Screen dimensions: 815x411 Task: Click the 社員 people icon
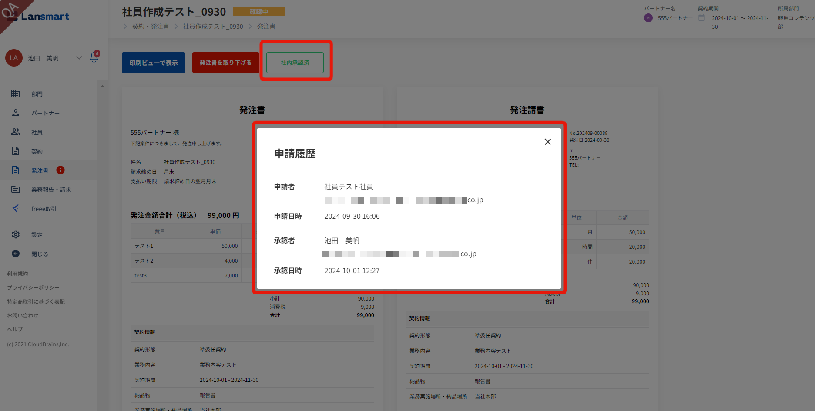tap(16, 132)
